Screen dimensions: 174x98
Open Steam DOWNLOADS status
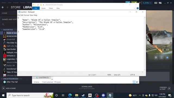tap(87, 87)
